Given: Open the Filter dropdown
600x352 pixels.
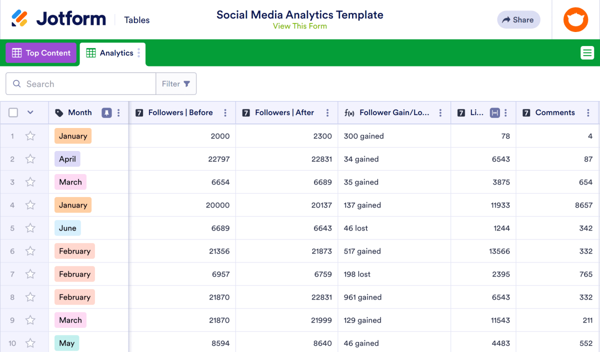Looking at the screenshot, I should tap(176, 83).
